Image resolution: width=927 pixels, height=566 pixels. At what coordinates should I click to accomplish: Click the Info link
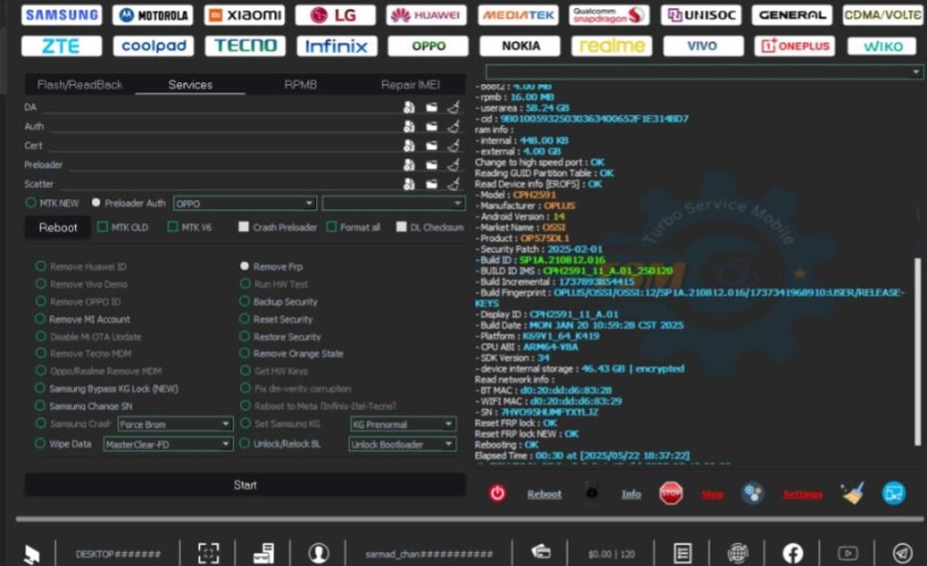(x=631, y=494)
